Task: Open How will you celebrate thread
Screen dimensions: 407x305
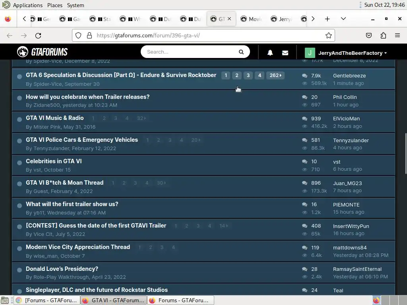Action: [87, 97]
